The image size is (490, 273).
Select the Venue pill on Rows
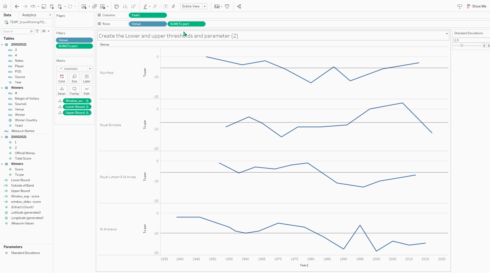coord(148,24)
